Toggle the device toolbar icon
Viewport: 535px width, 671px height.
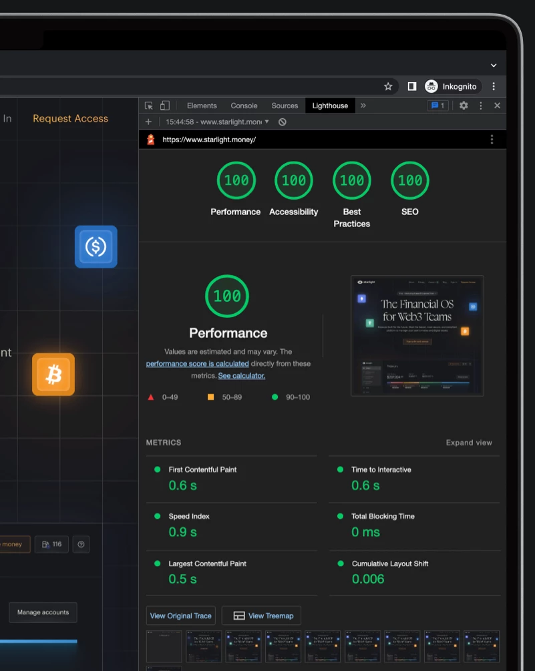click(x=165, y=105)
